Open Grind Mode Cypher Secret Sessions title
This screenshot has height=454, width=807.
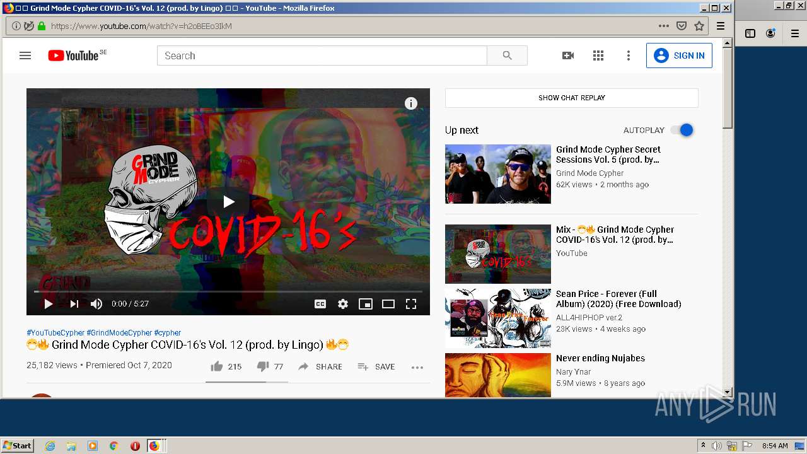[608, 154]
